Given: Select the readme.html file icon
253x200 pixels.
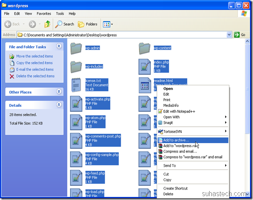Looking at the screenshot, I should coord(145,85).
